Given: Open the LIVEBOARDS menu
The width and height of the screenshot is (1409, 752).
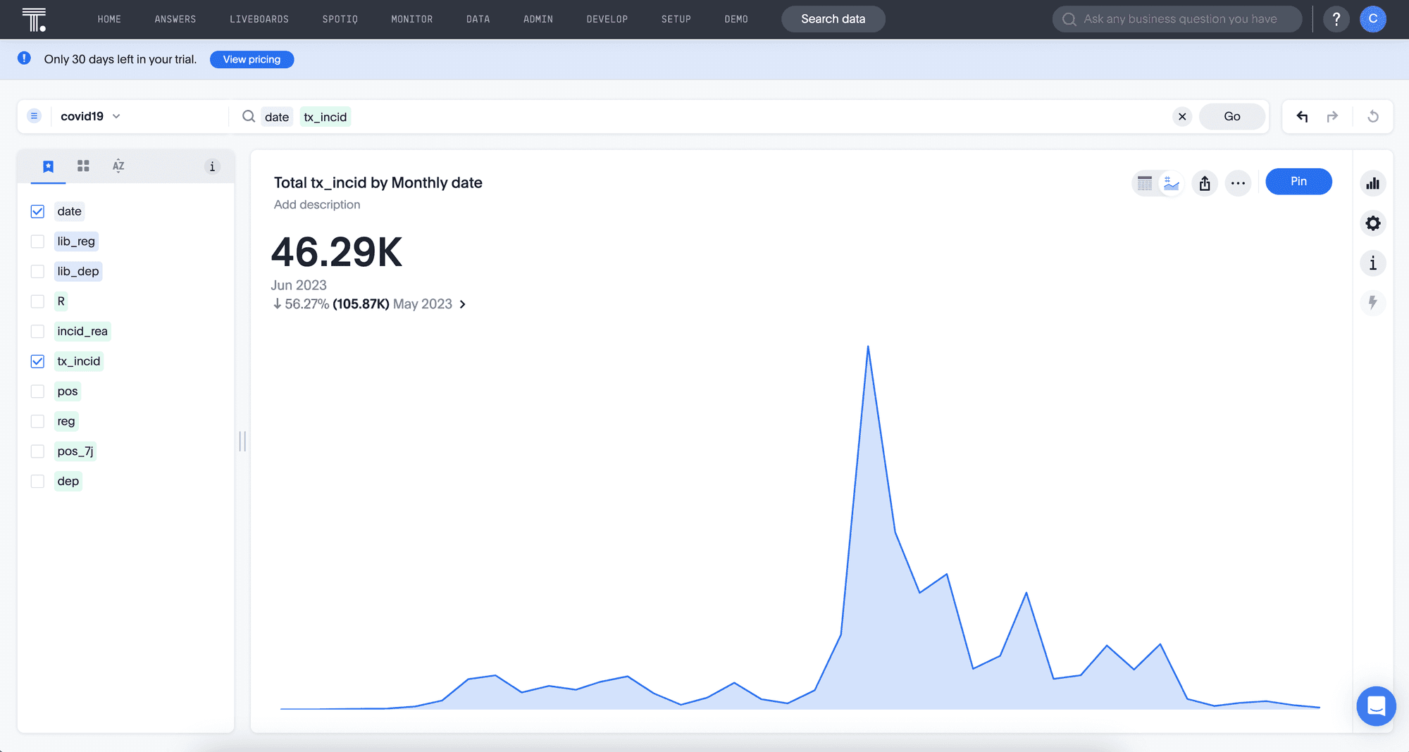Looking at the screenshot, I should tap(259, 19).
